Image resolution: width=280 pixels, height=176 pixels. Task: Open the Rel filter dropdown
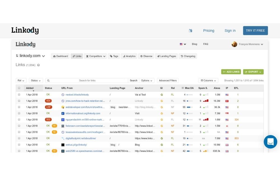[21, 80]
